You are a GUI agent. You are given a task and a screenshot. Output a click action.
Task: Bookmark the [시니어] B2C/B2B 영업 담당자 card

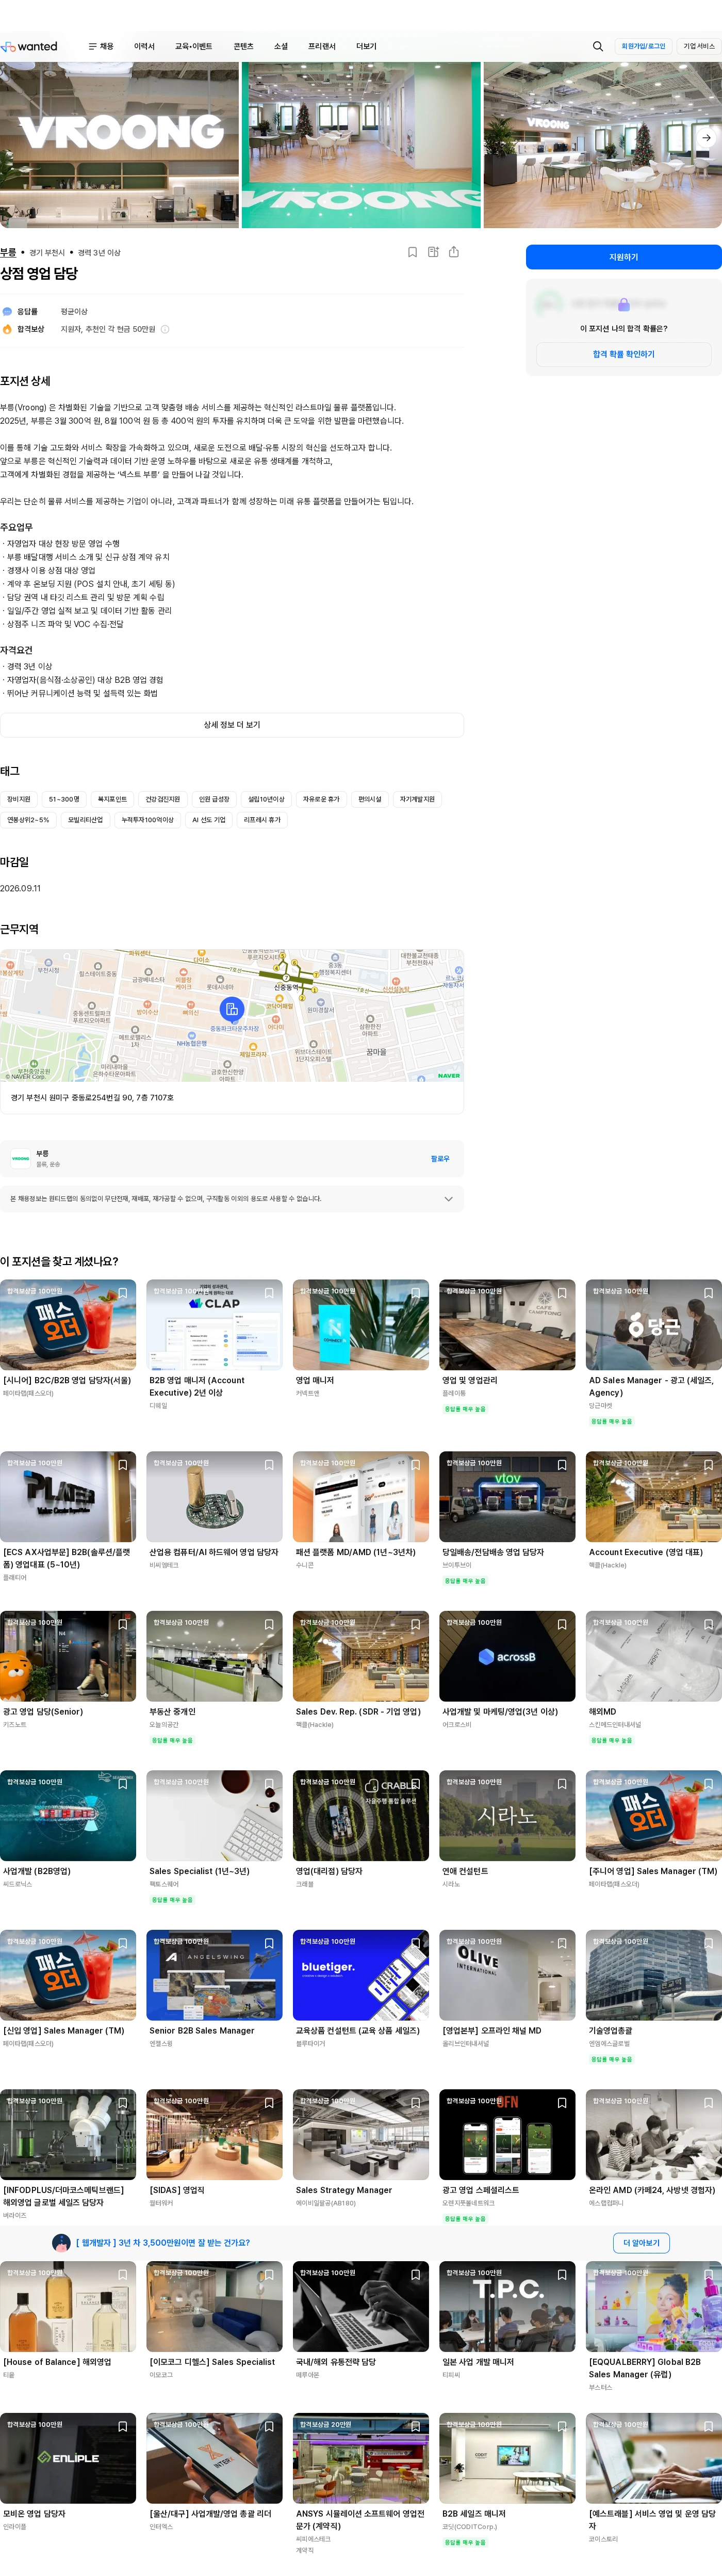pos(123,1293)
